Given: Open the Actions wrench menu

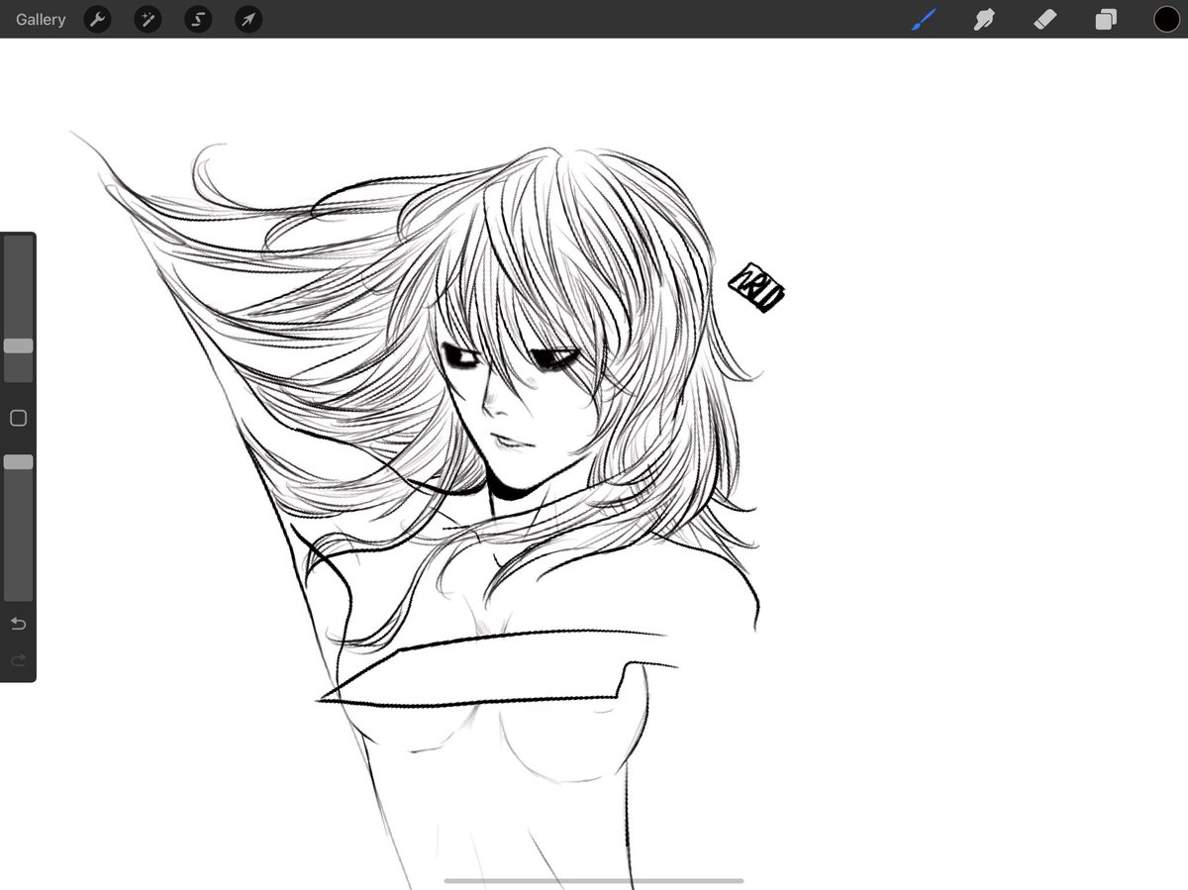Looking at the screenshot, I should (97, 19).
